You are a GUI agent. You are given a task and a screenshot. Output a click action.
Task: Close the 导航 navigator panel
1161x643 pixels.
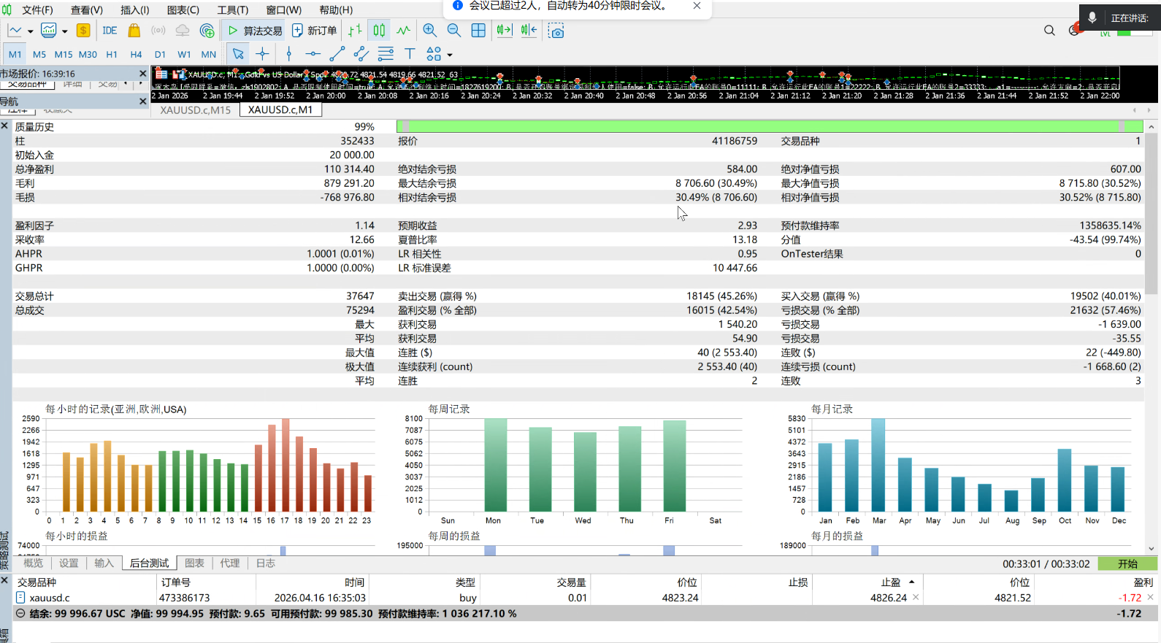pyautogui.click(x=143, y=101)
